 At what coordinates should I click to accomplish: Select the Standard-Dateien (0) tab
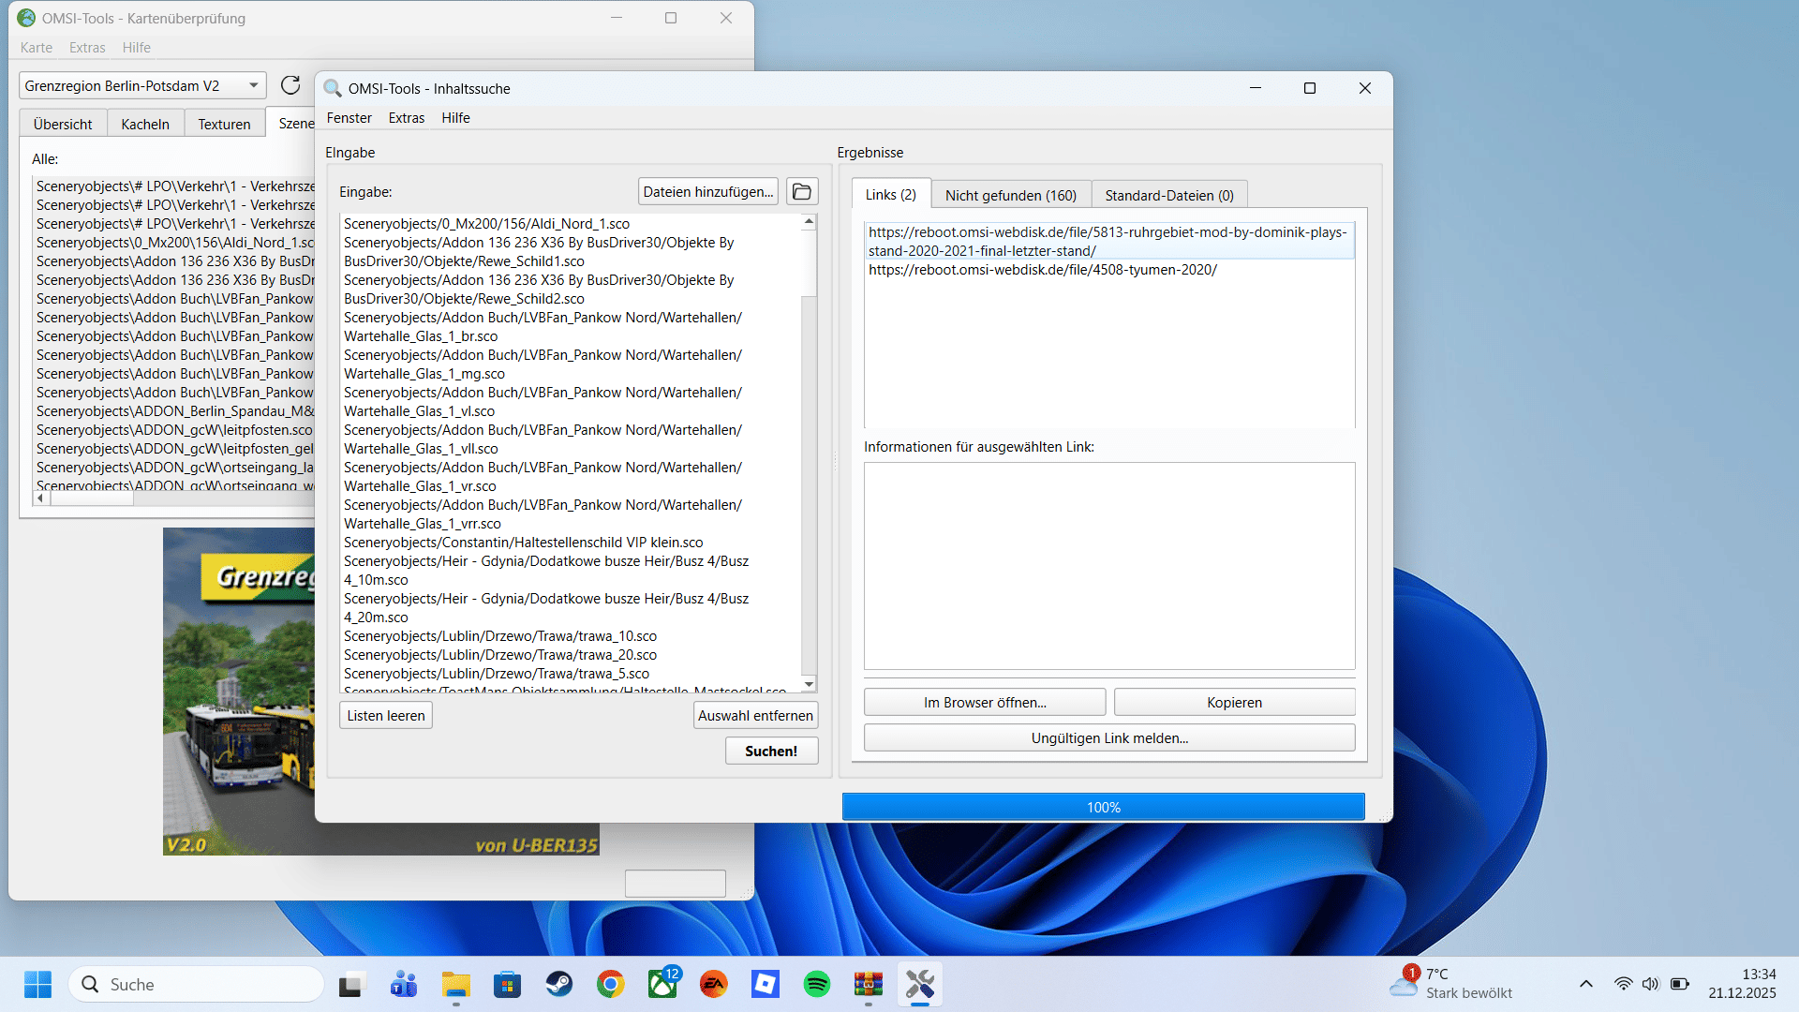point(1168,195)
